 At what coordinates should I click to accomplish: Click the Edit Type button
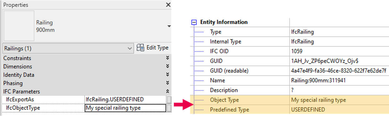click(x=153, y=48)
